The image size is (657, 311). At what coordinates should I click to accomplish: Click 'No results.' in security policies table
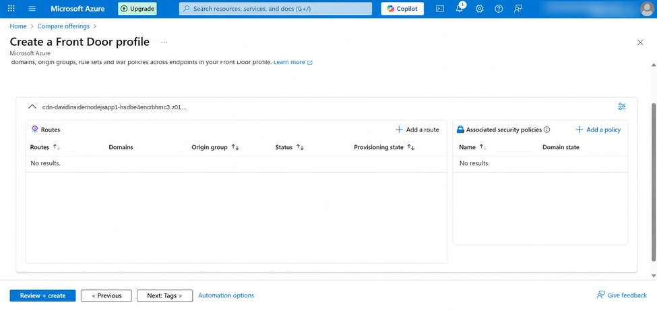coord(474,163)
